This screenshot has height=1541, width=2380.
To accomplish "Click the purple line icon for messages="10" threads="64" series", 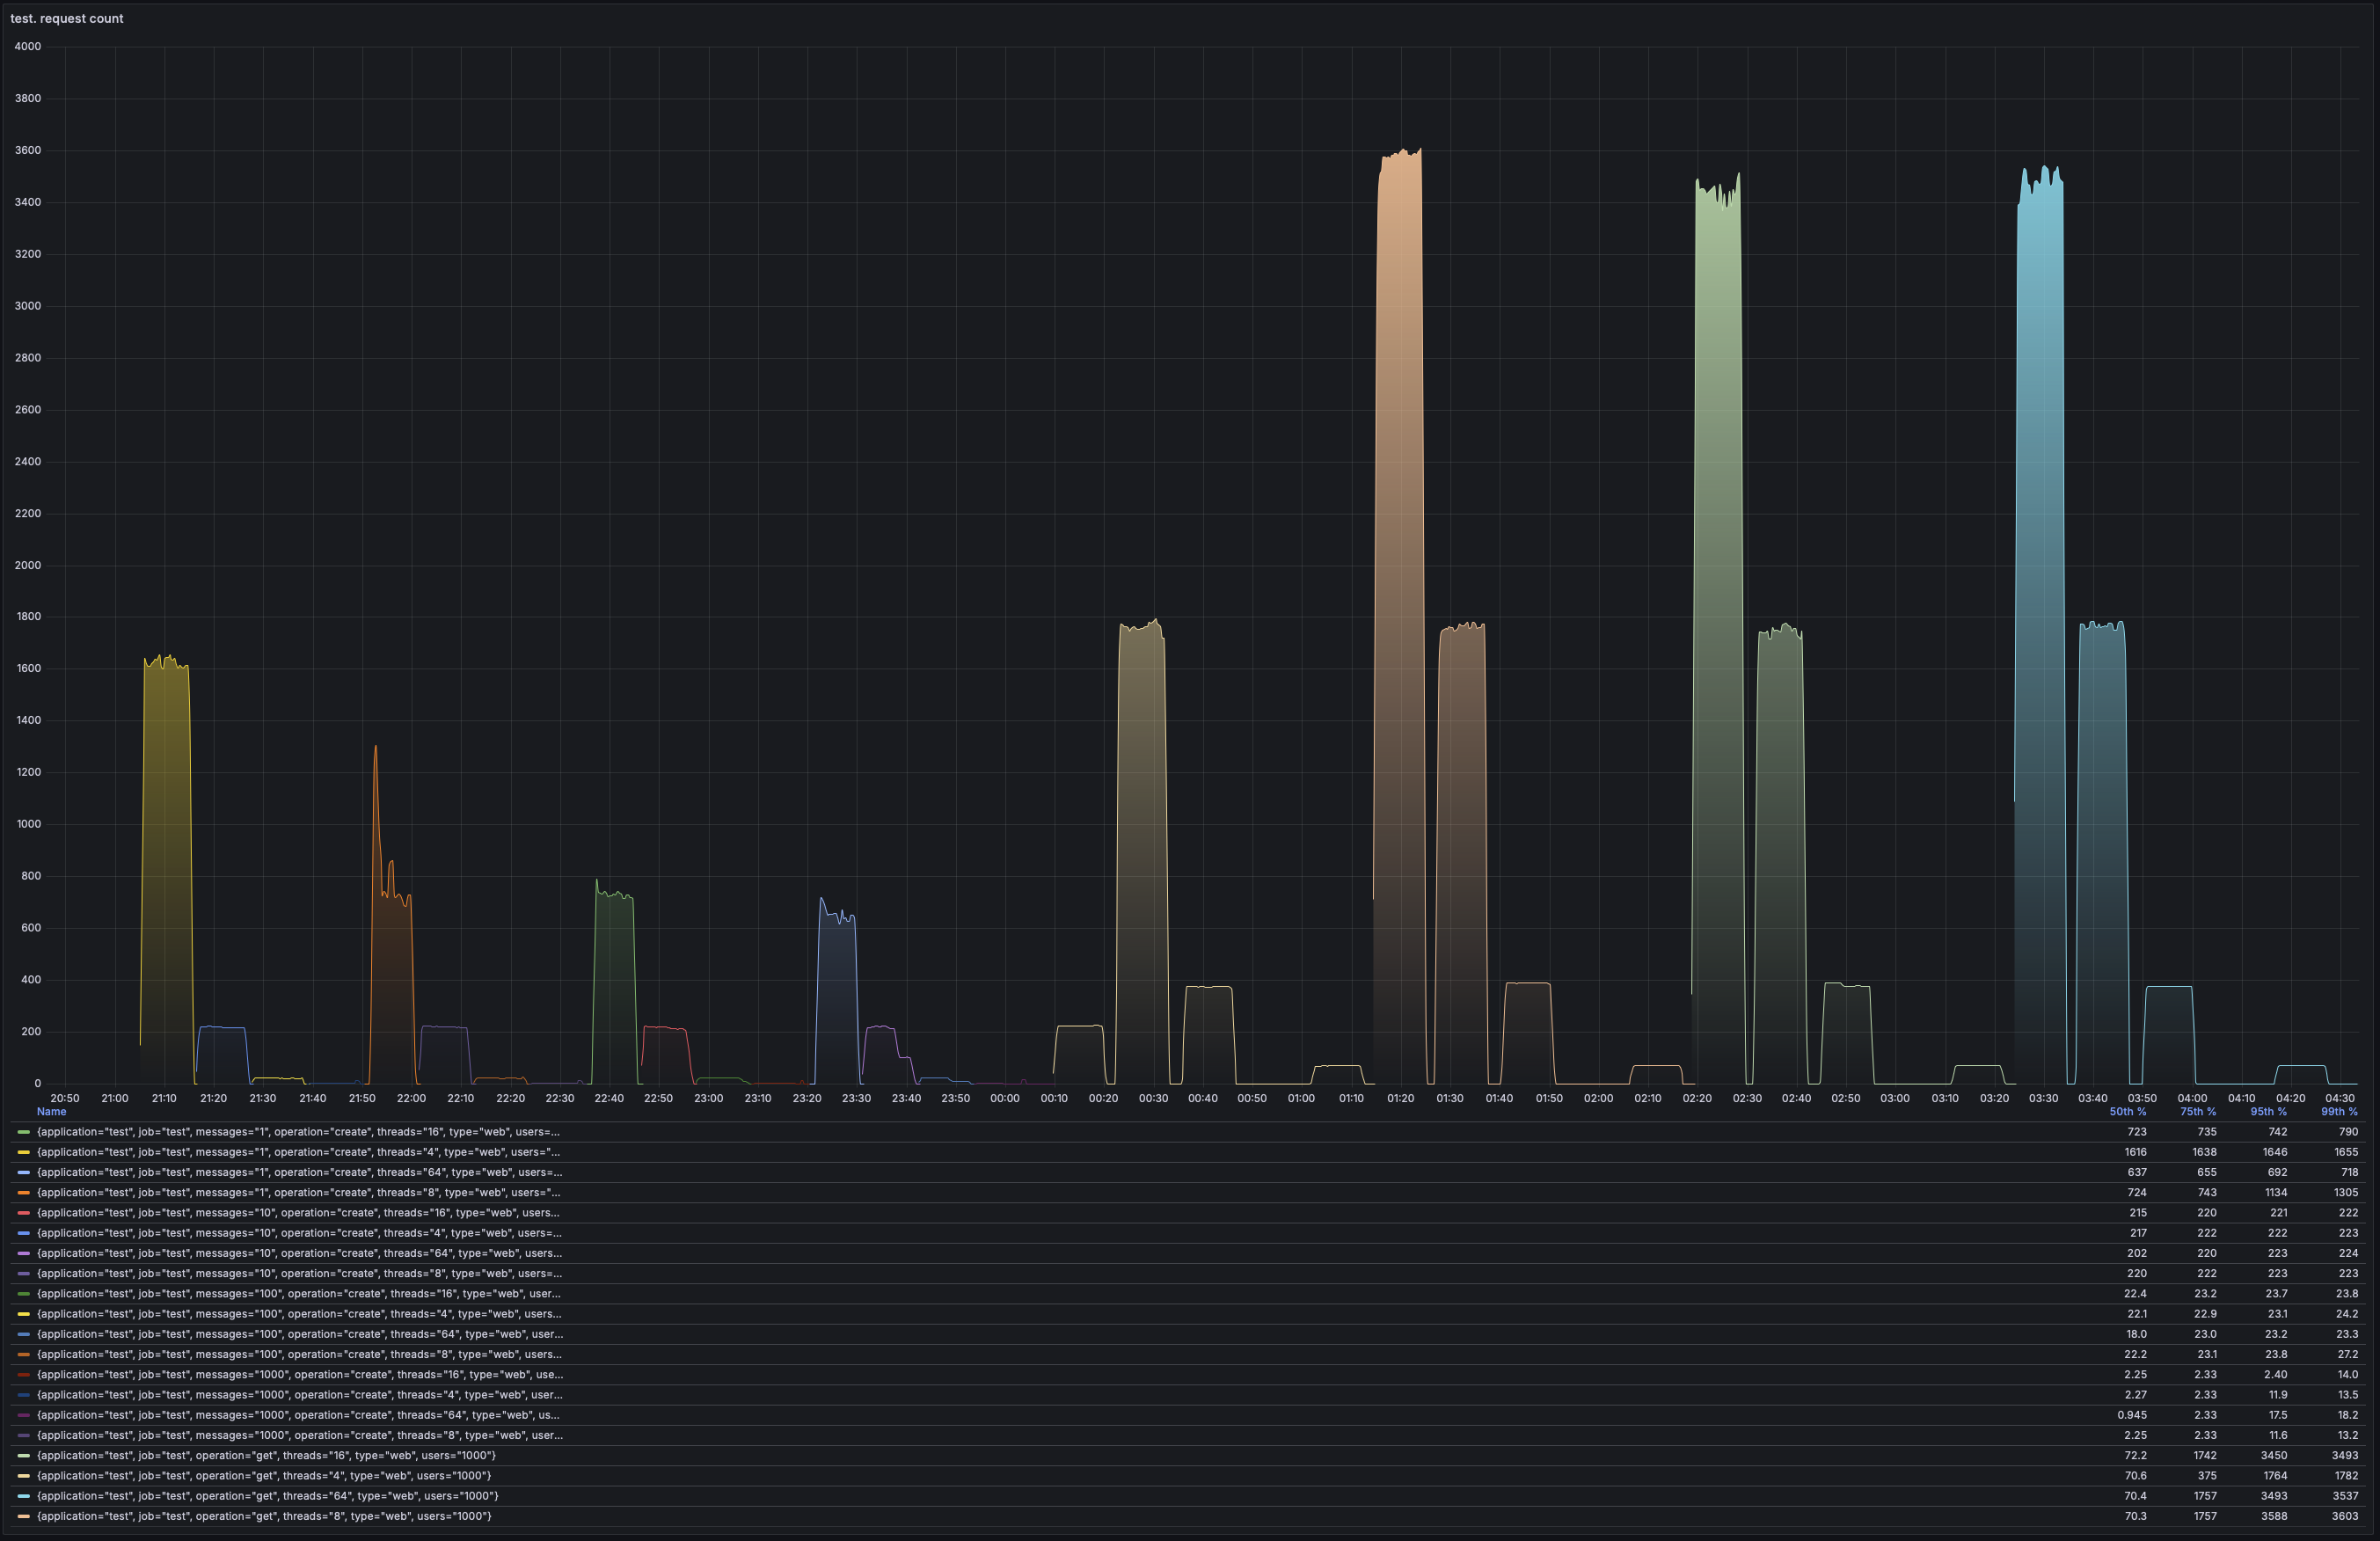I will pyautogui.click(x=22, y=1253).
